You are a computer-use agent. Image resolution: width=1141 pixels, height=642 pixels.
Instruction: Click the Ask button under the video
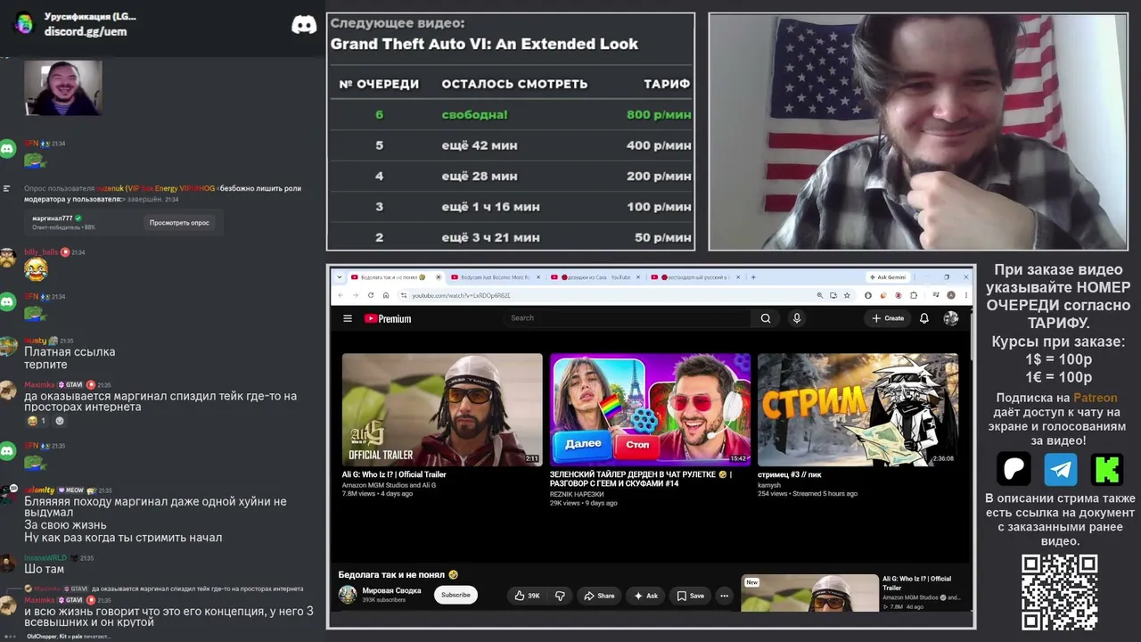[x=645, y=596]
